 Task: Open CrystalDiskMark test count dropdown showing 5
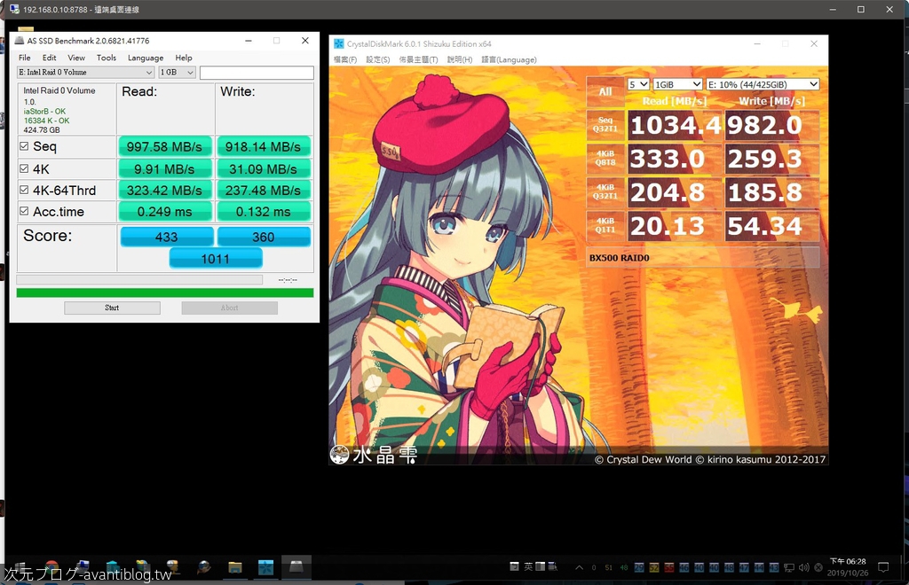pos(637,84)
